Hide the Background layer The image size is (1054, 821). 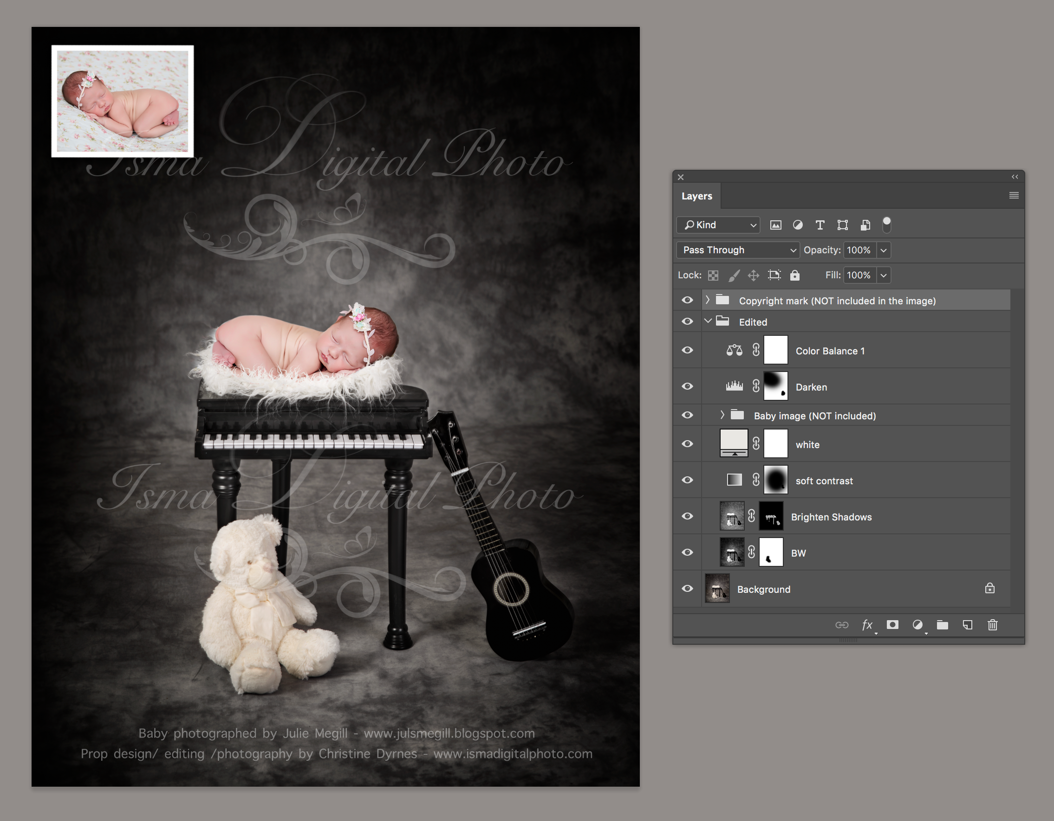point(687,589)
